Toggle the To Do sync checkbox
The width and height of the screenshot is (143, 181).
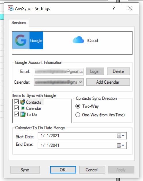pyautogui.click(x=16, y=114)
